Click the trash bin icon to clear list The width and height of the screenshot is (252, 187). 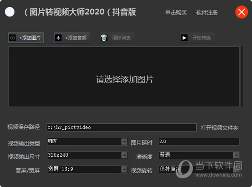coord(104,38)
